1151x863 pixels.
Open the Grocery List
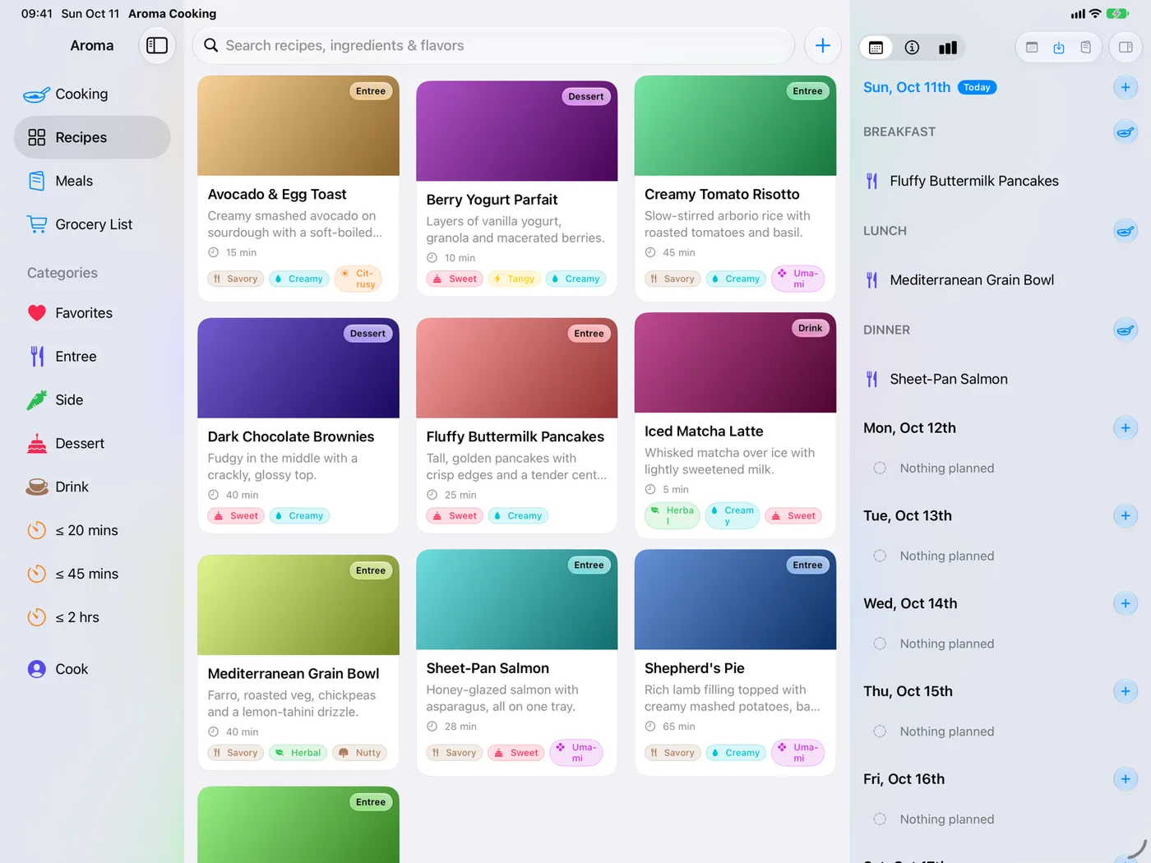tap(92, 224)
